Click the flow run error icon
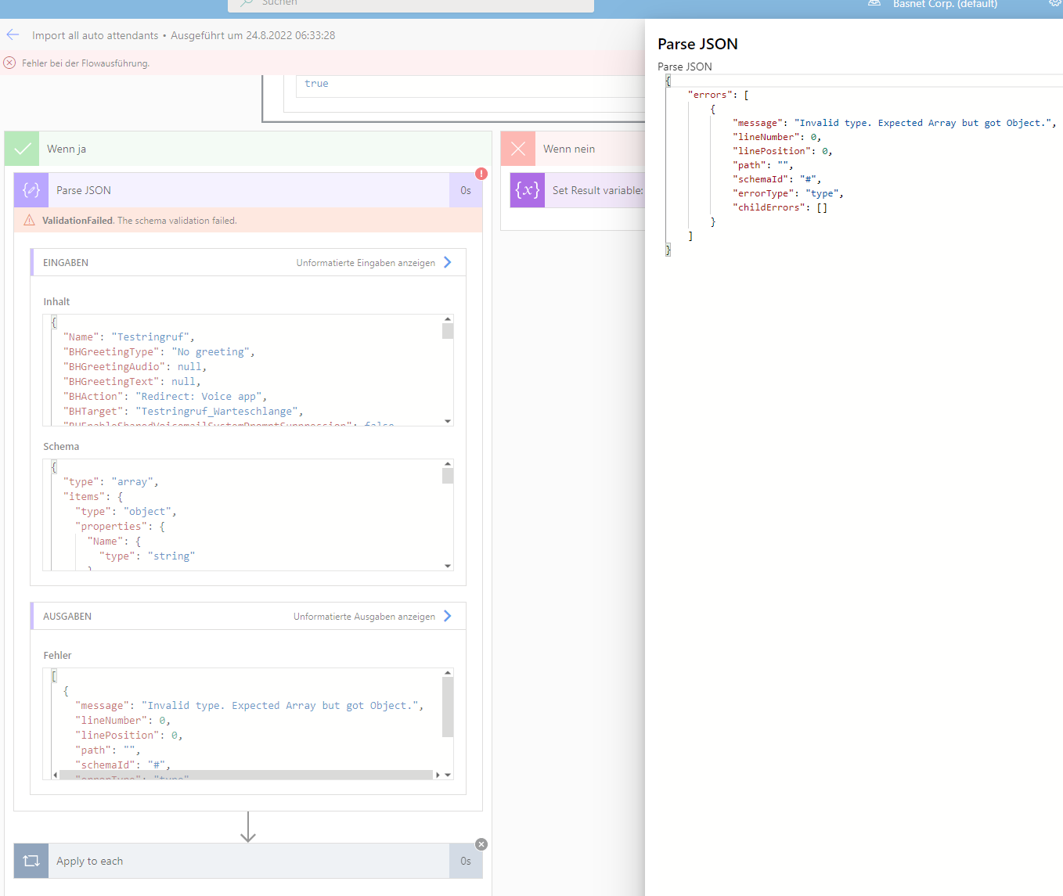The height and width of the screenshot is (896, 1063). click(x=9, y=63)
